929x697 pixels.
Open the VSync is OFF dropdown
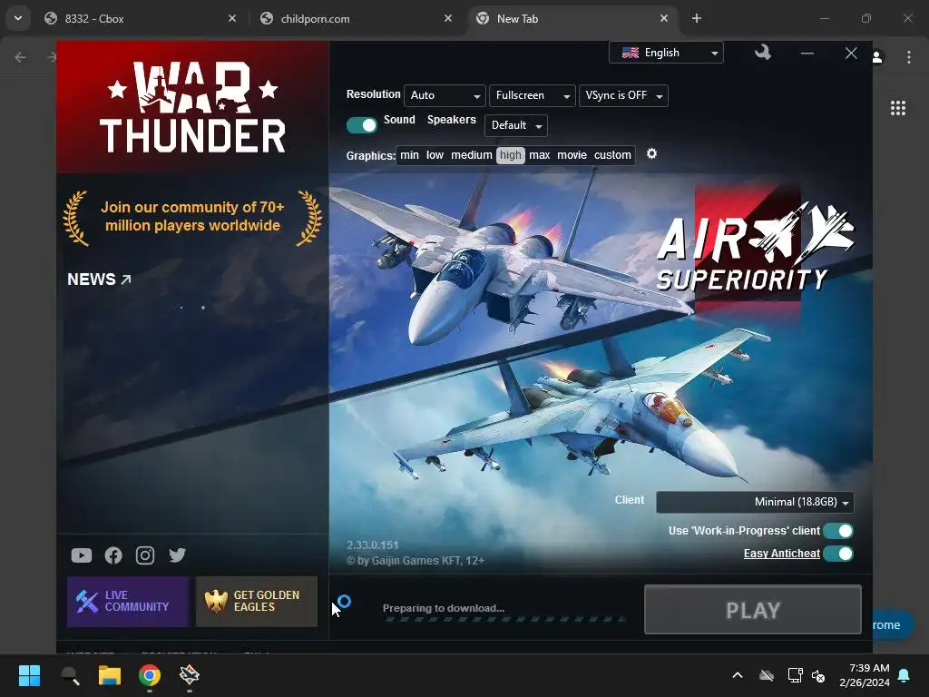[x=623, y=95]
